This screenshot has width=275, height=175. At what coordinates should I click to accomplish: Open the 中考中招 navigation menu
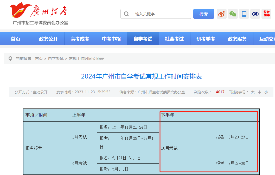111,39
